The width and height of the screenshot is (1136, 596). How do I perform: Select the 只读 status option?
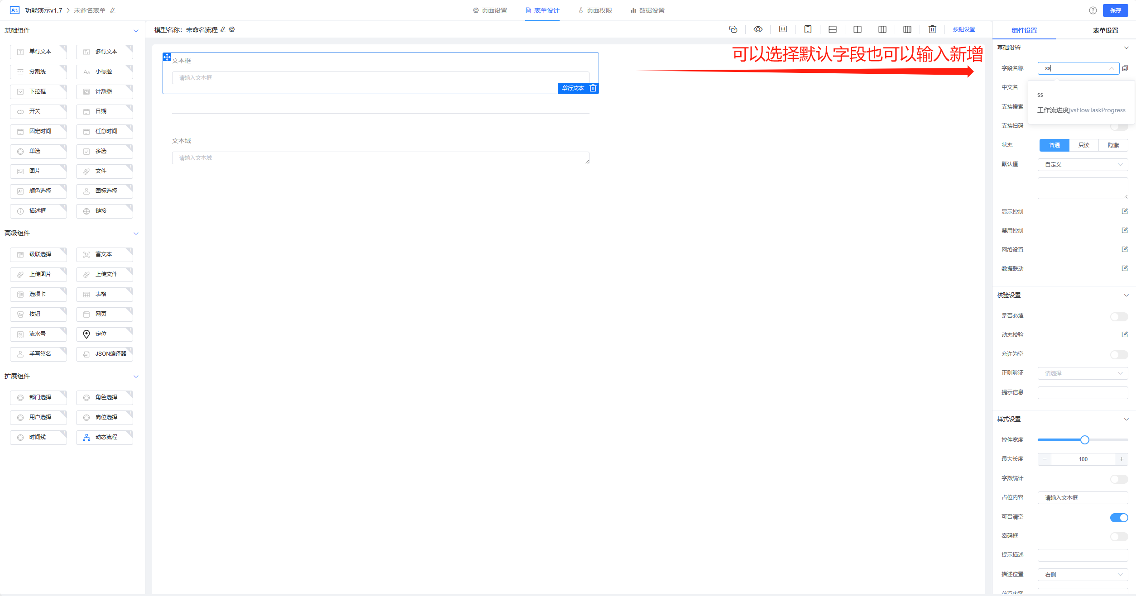tap(1084, 145)
